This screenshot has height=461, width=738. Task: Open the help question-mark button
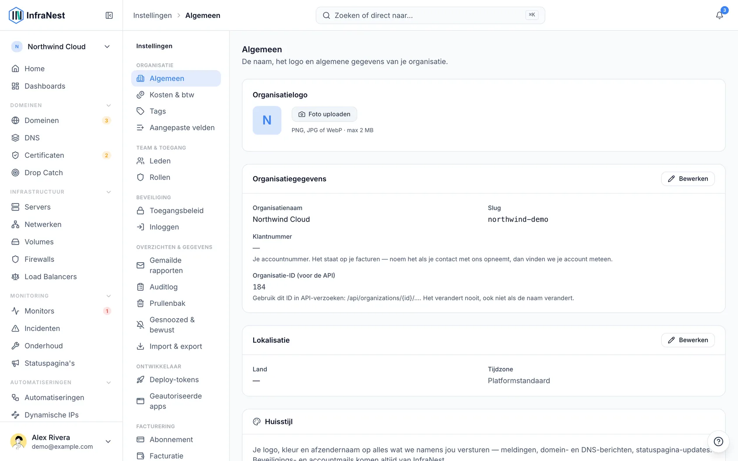tap(718, 441)
